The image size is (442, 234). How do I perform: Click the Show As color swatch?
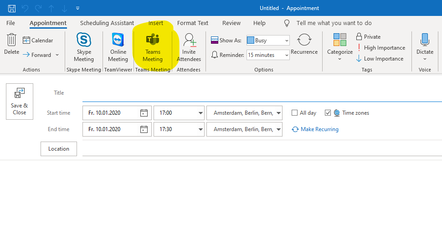coord(250,40)
